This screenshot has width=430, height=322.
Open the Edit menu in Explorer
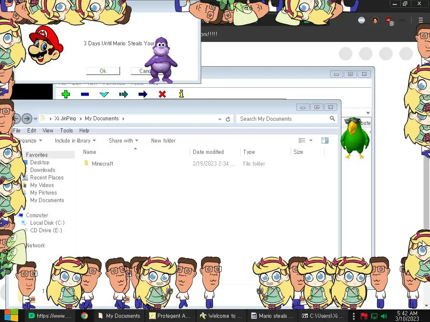31,131
